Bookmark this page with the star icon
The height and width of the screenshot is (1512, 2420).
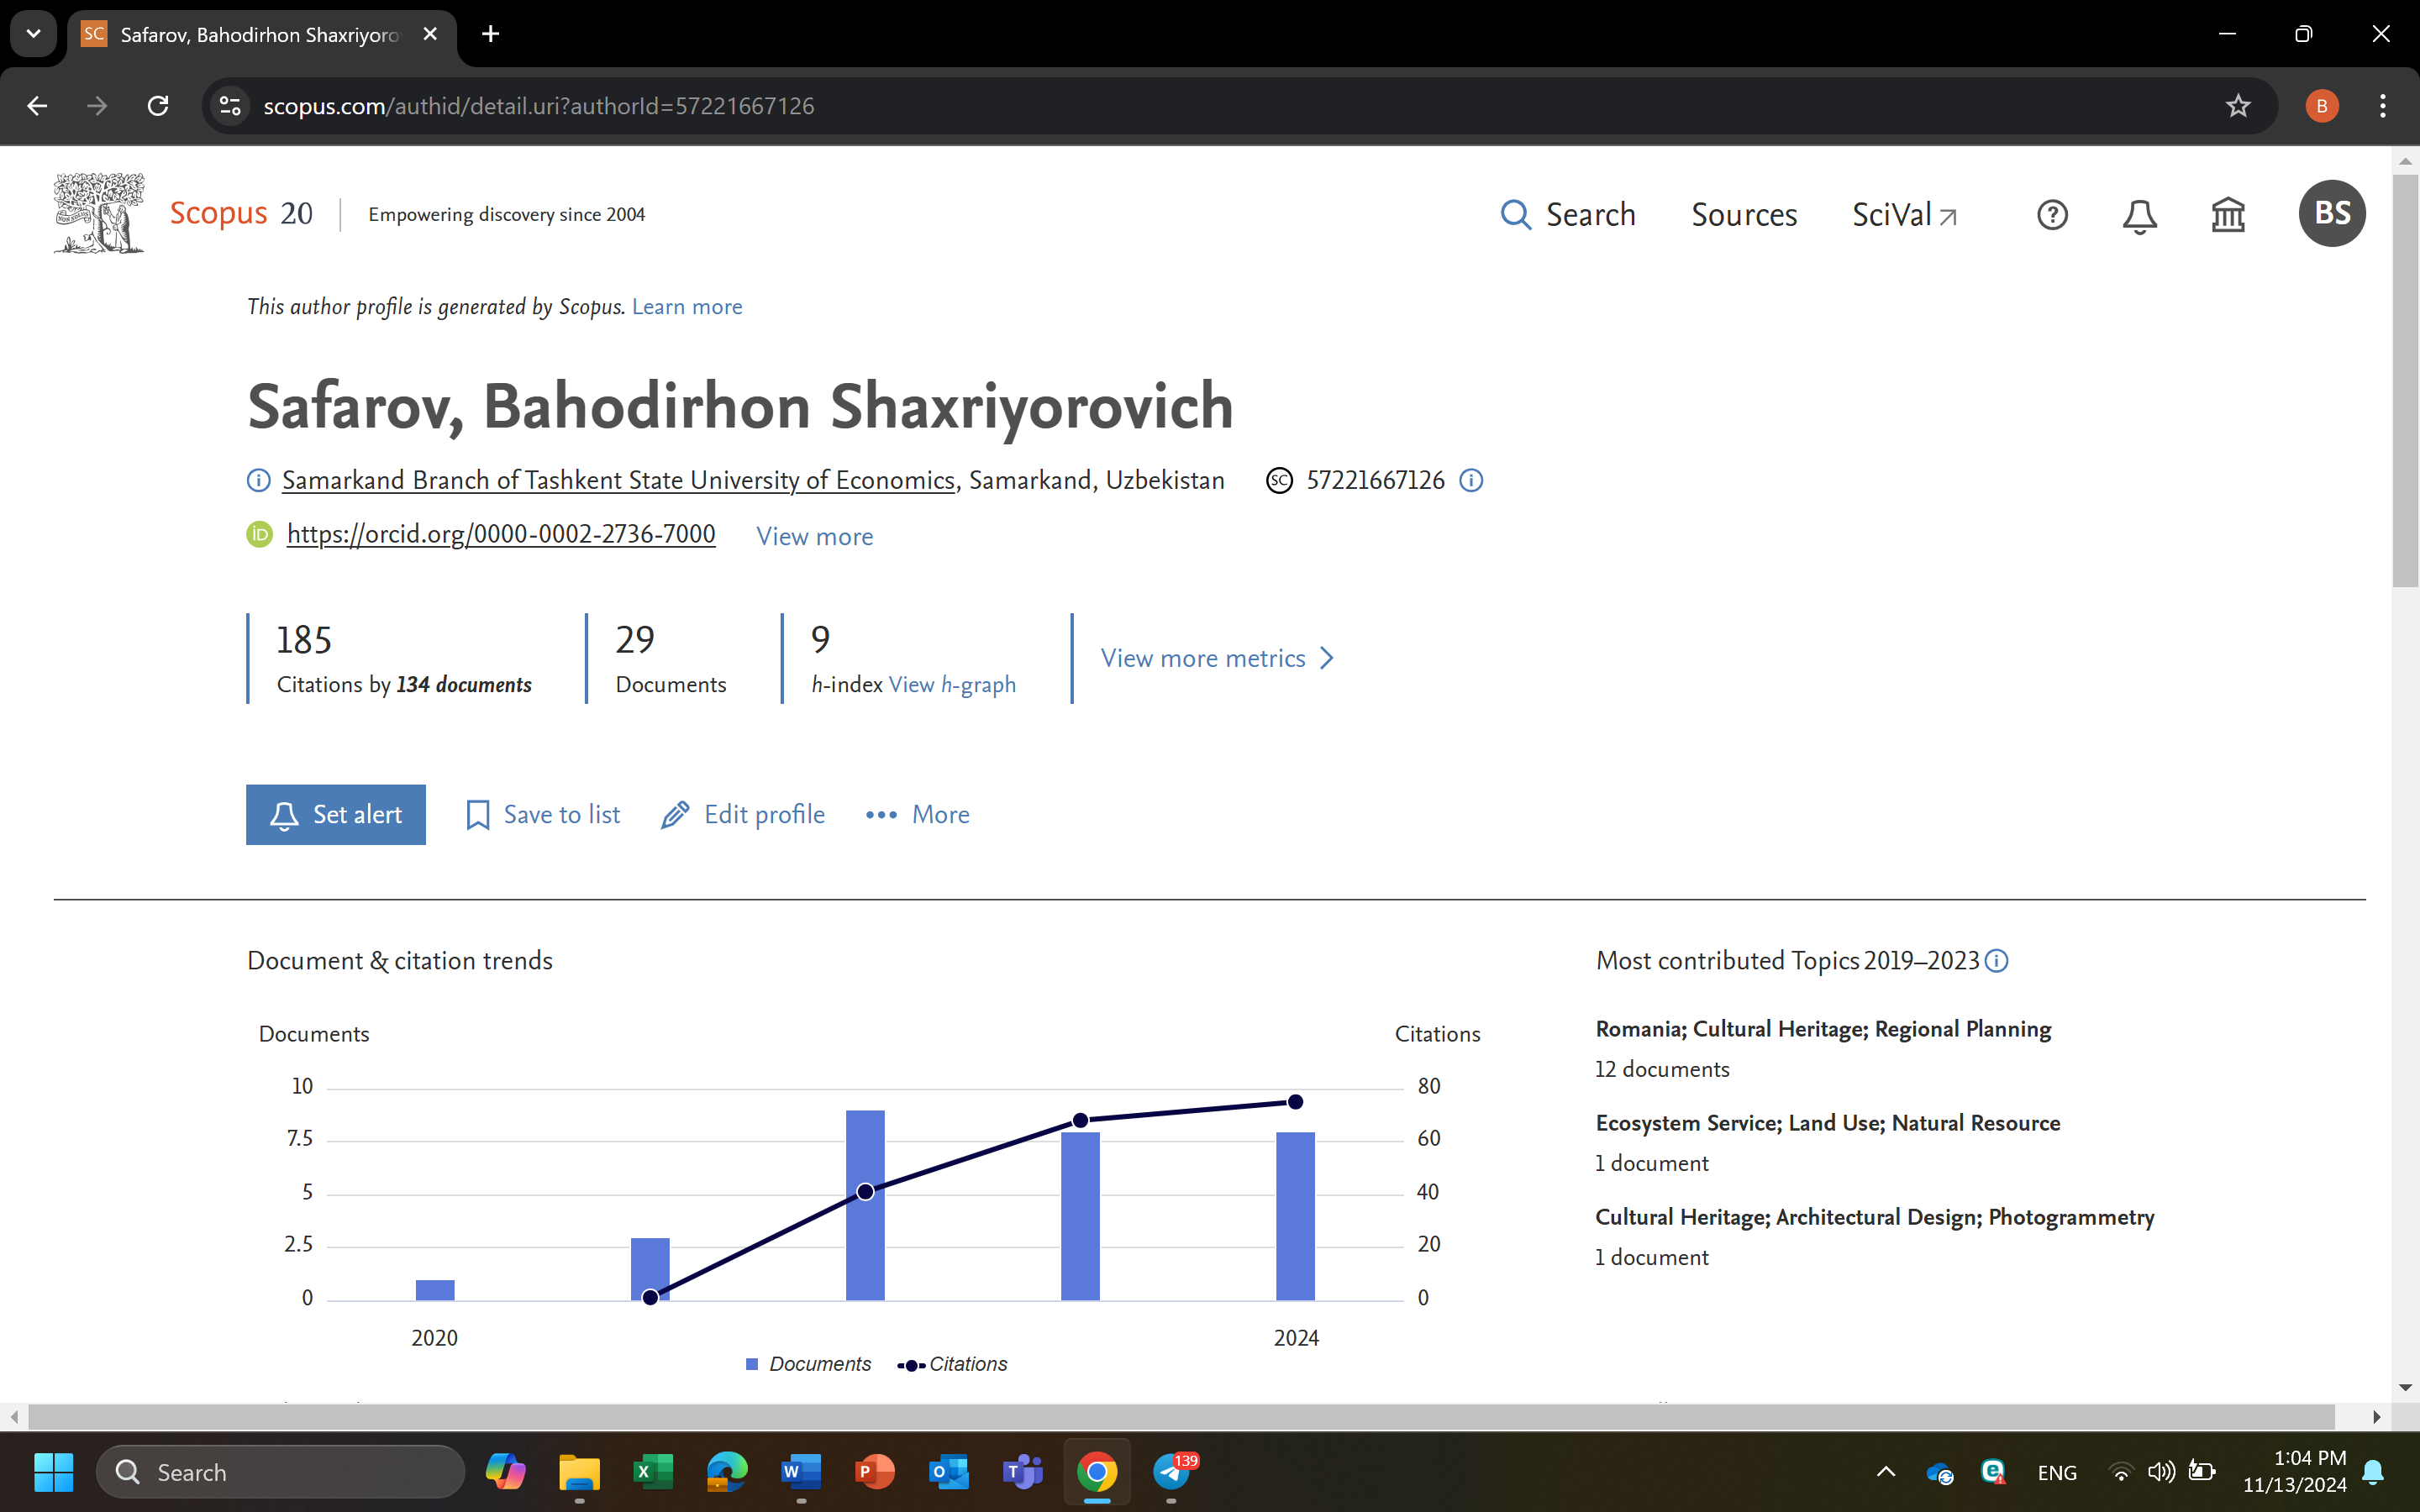tap(2237, 106)
